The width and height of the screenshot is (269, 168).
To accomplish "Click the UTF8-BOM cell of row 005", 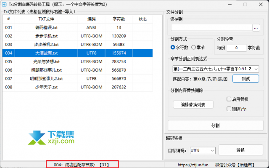I will click(x=92, y=61).
